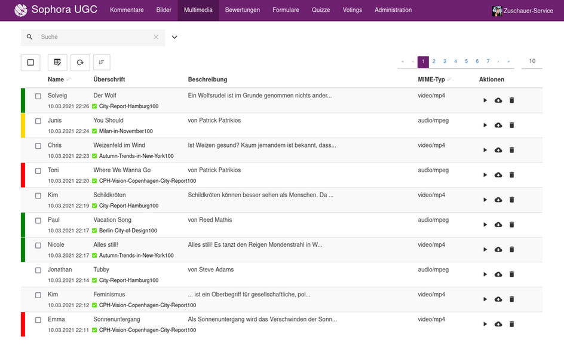Screen dimensions: 564x346
Task: Delete the Sonnenuntergang entry
Action: (x=511, y=324)
